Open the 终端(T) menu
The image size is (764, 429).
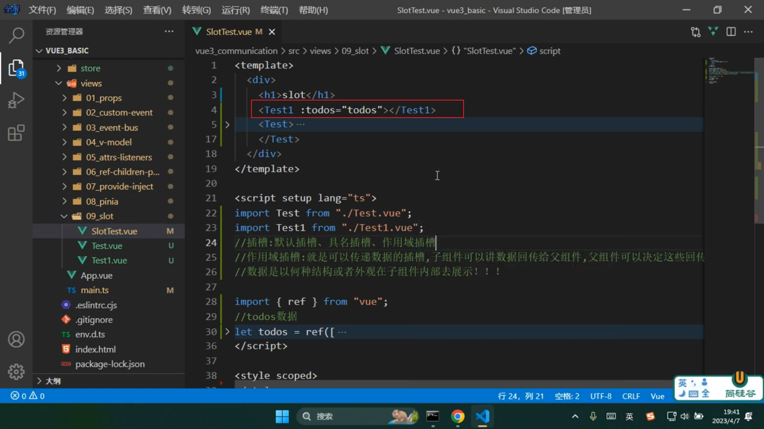coord(274,10)
